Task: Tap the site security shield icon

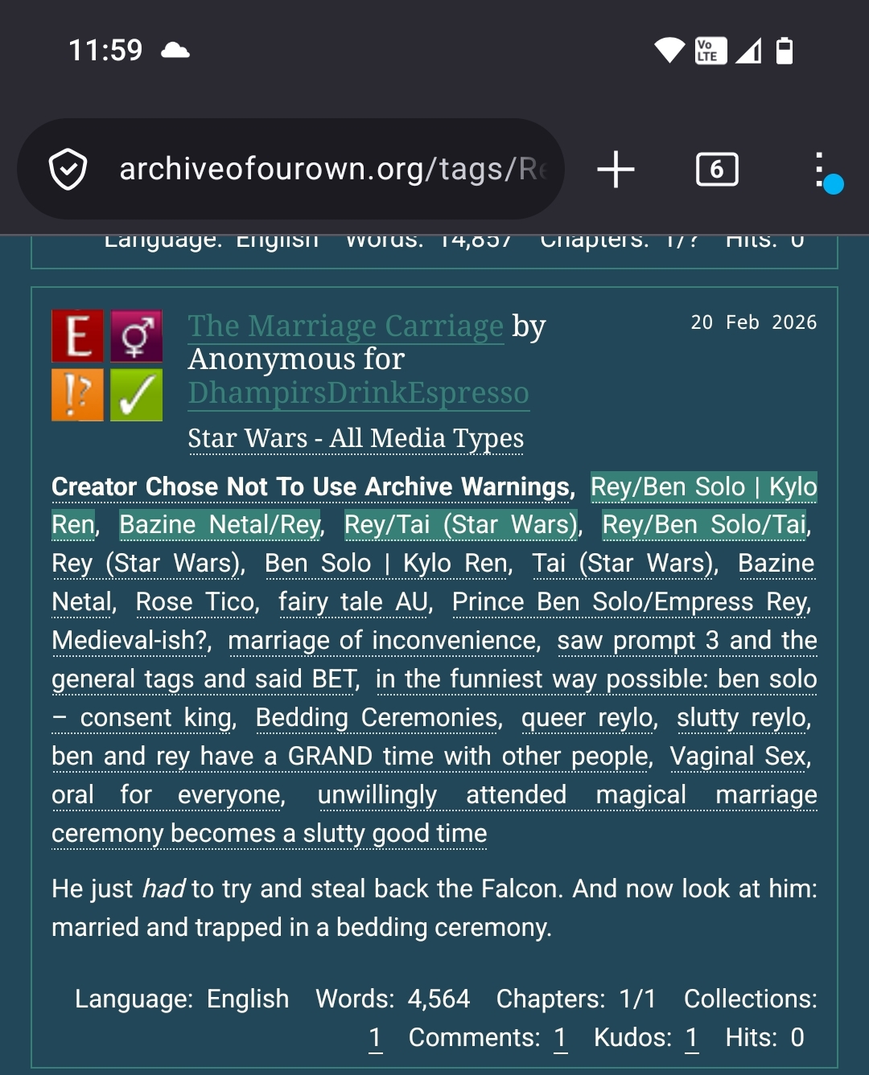Action: coord(68,170)
